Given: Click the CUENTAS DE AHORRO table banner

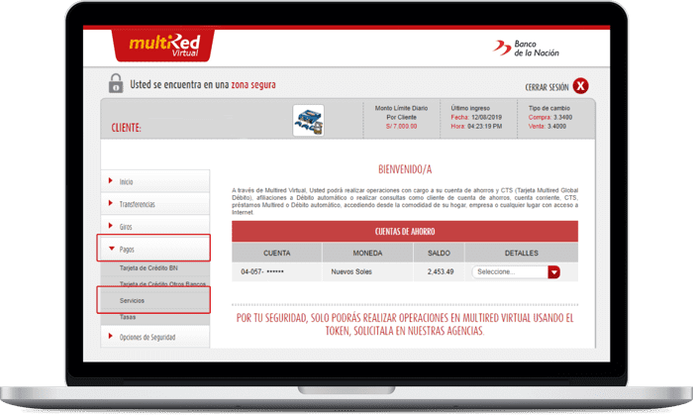Looking at the screenshot, I should click(405, 231).
